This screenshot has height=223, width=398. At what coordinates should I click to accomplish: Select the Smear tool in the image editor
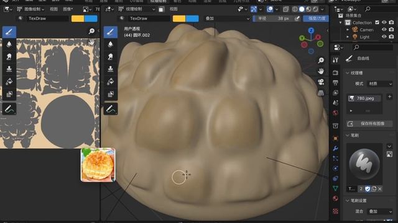tap(9, 56)
